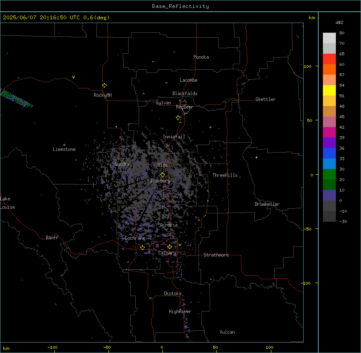Select the yellow diamond just above the Calgary label

pos(170,247)
